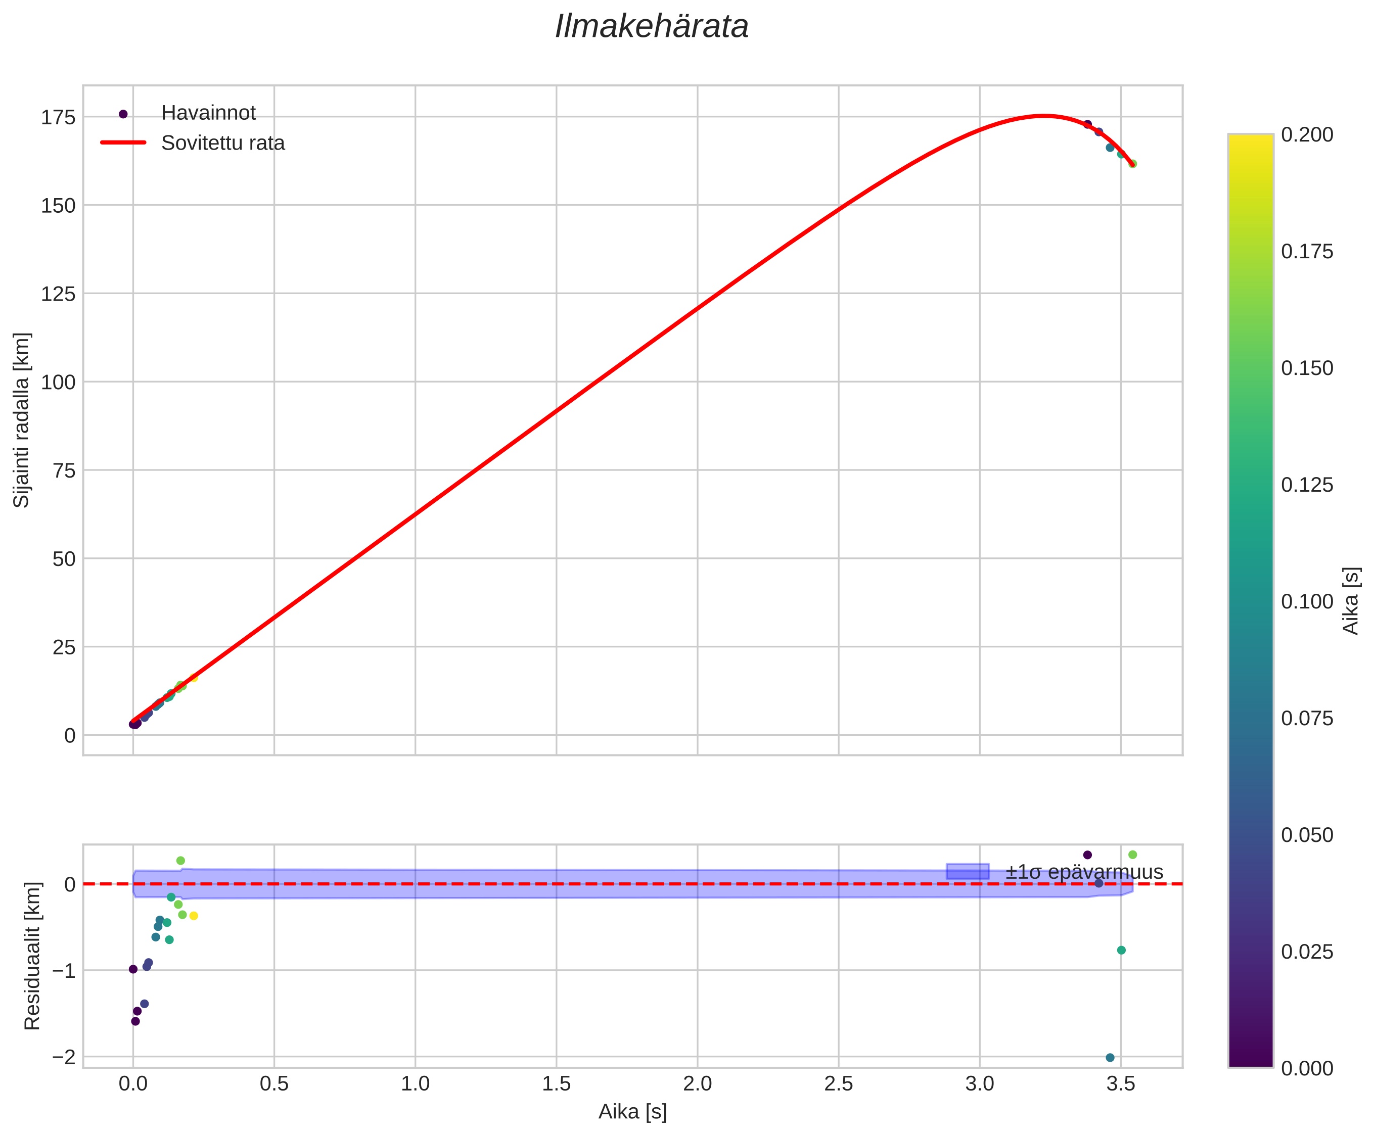Click the 0.100 colorbar tick label
This screenshot has width=1374, height=1135.
click(x=1307, y=601)
